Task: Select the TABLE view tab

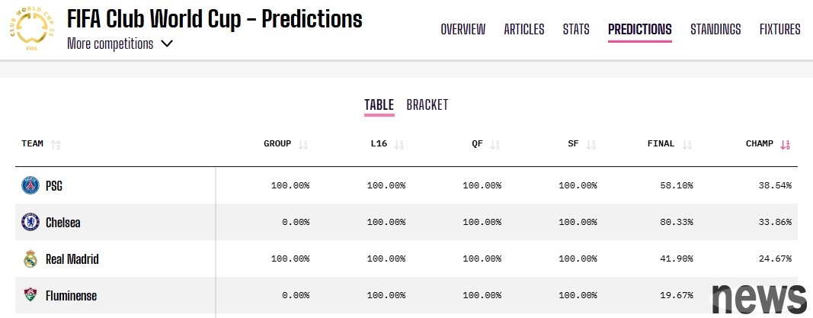Action: (x=379, y=105)
